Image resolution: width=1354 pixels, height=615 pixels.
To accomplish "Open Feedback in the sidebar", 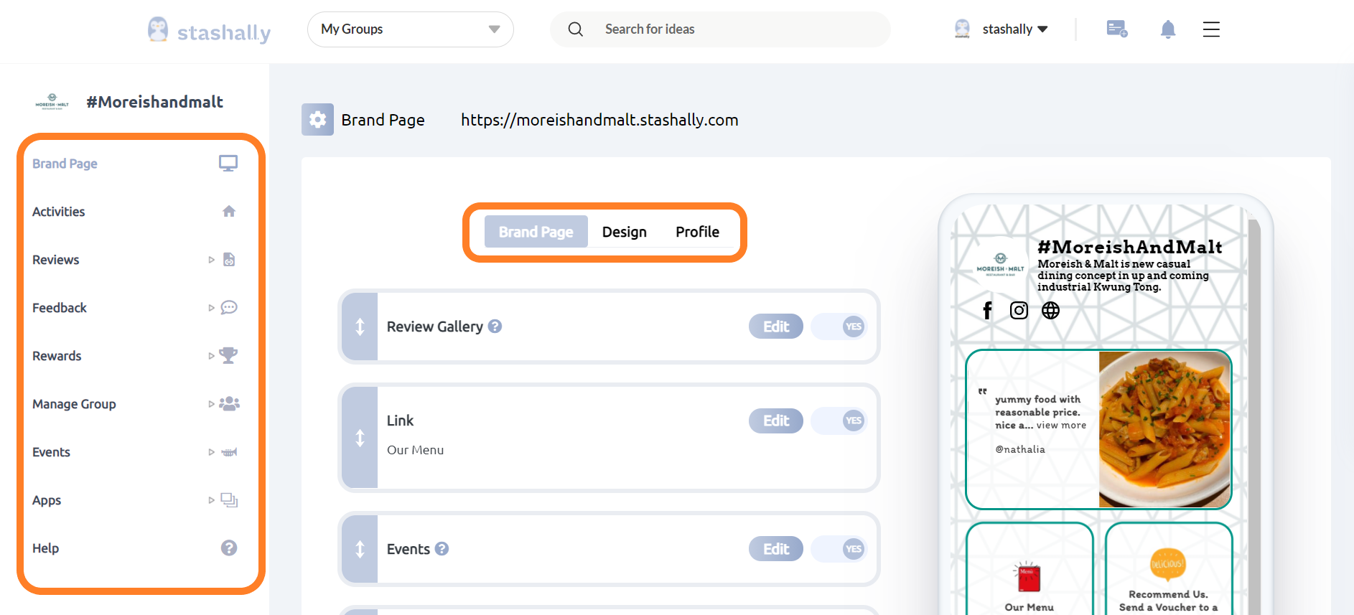I will click(x=59, y=308).
